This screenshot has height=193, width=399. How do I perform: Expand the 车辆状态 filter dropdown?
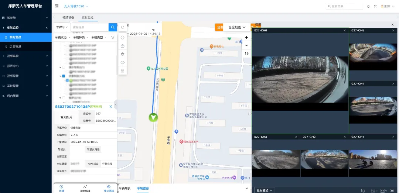[x=62, y=38]
